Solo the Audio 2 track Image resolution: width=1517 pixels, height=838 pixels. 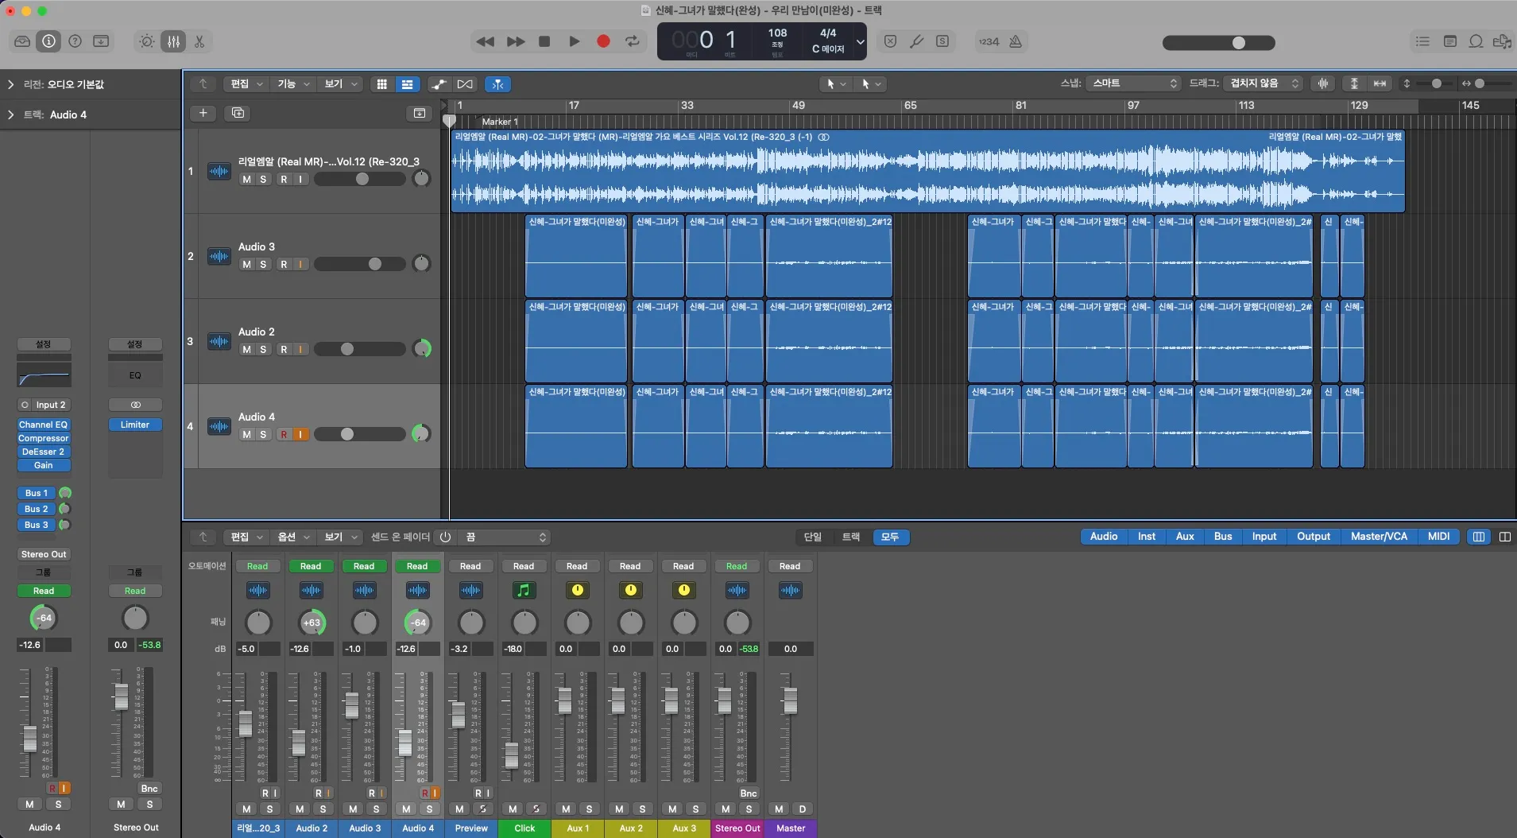point(263,349)
